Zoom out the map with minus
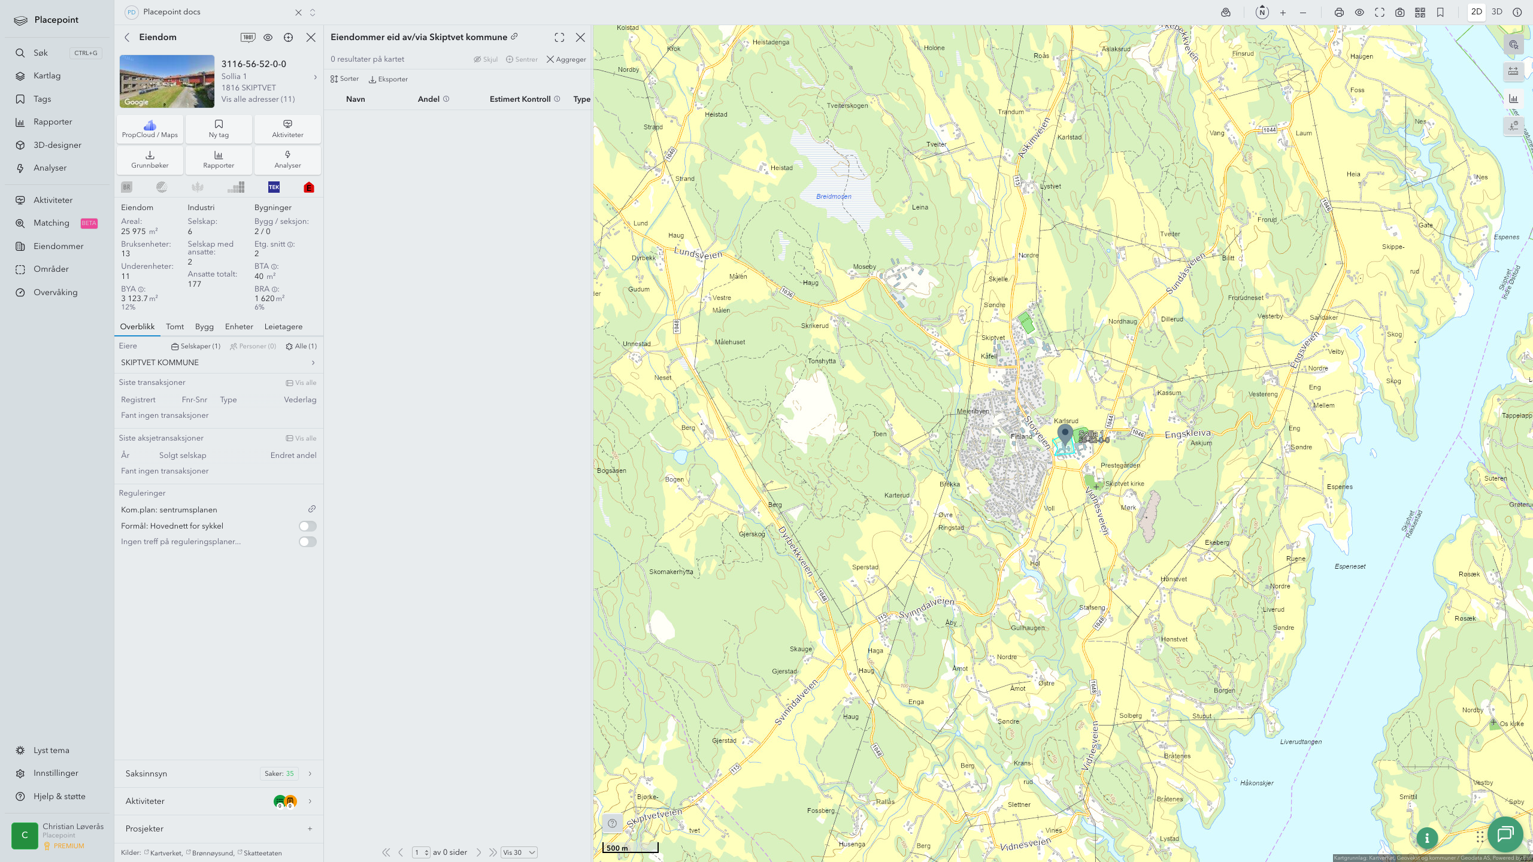This screenshot has height=862, width=1533. (1303, 13)
